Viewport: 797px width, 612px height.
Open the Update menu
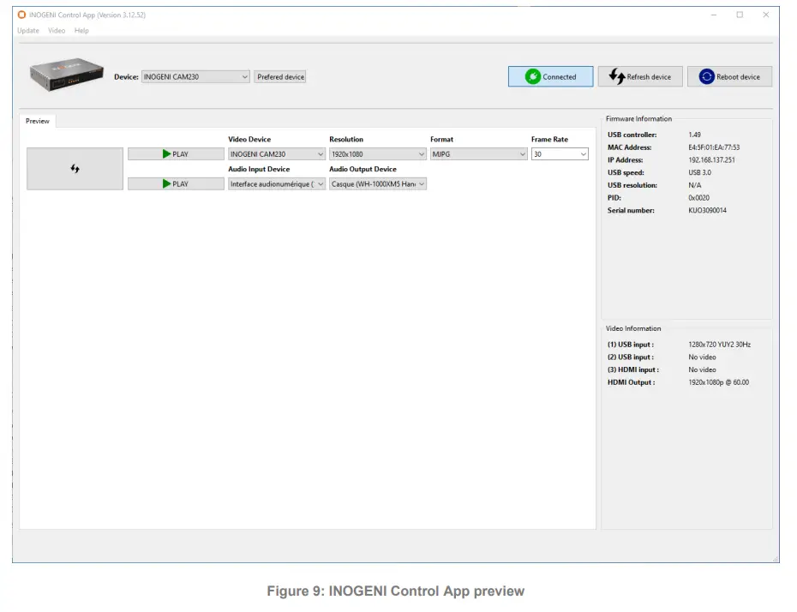28,31
